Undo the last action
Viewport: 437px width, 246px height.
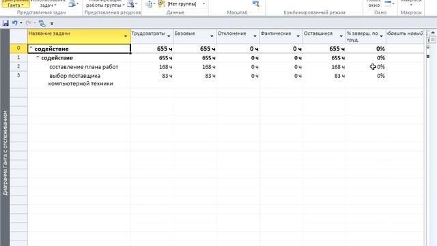pos(15,23)
